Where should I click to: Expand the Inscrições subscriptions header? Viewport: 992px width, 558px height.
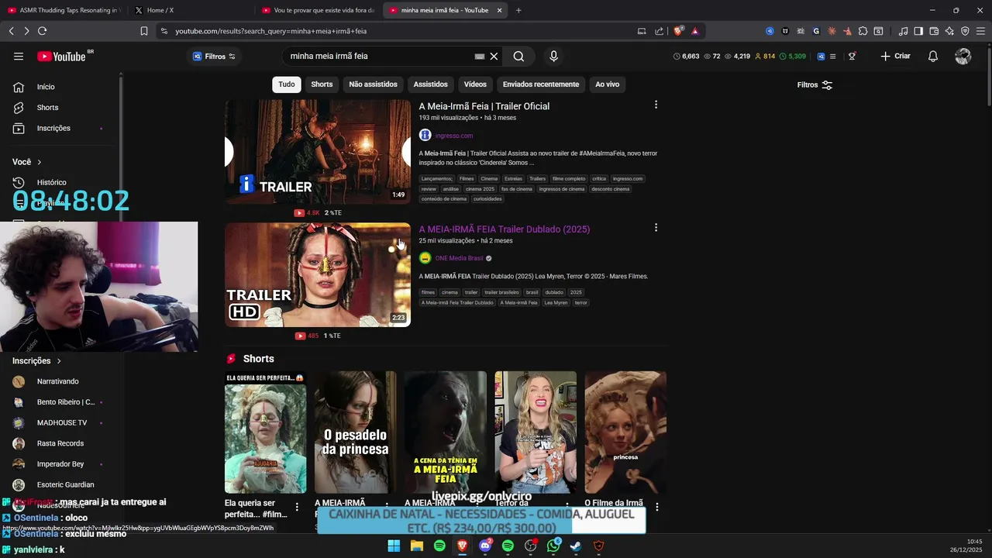[36, 361]
